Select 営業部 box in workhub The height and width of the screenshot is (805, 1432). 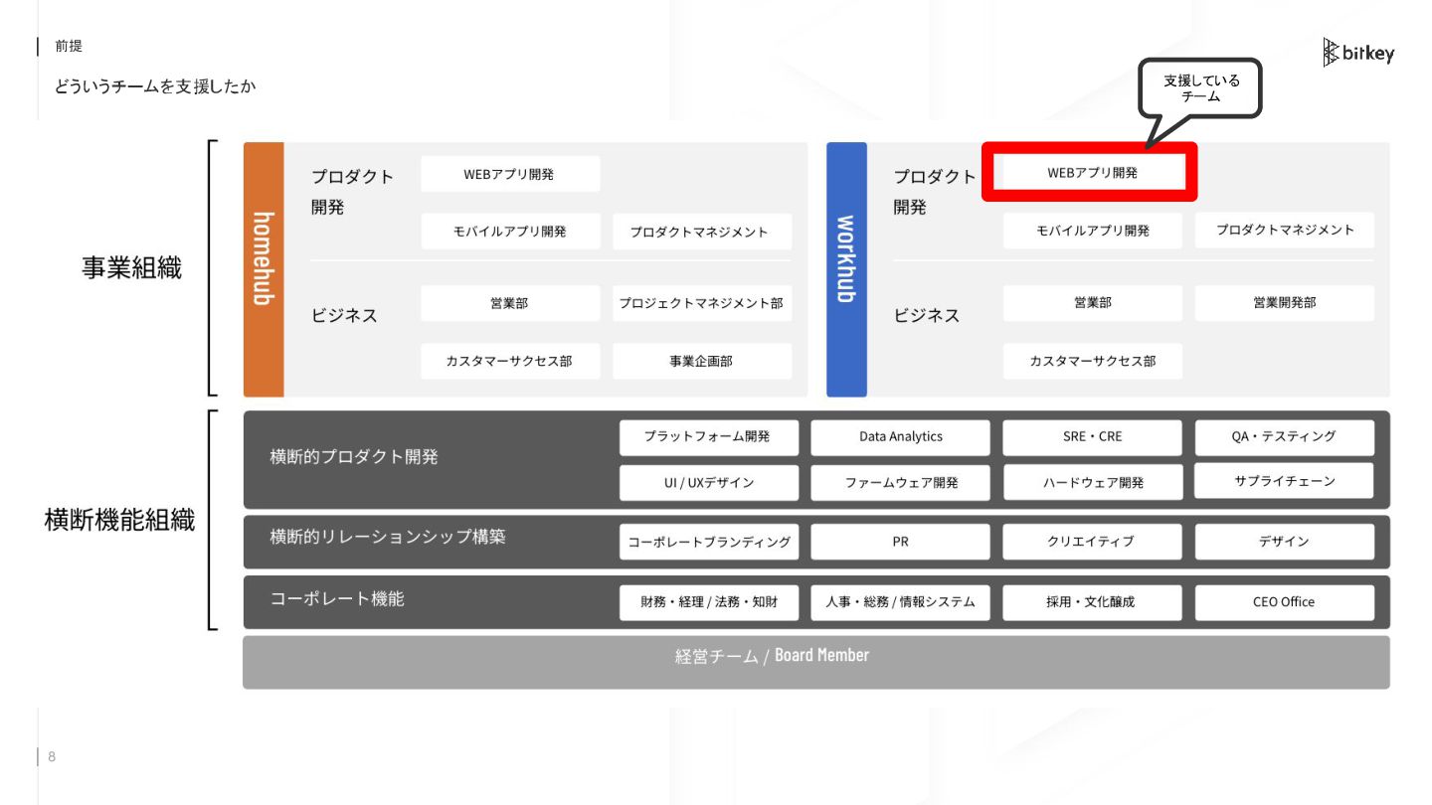coord(1092,303)
